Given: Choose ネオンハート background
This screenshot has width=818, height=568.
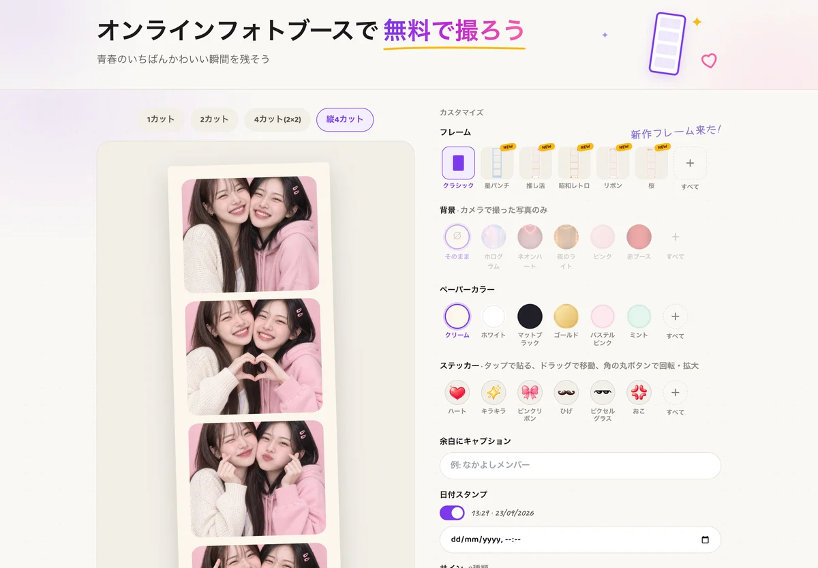Looking at the screenshot, I should coord(530,237).
